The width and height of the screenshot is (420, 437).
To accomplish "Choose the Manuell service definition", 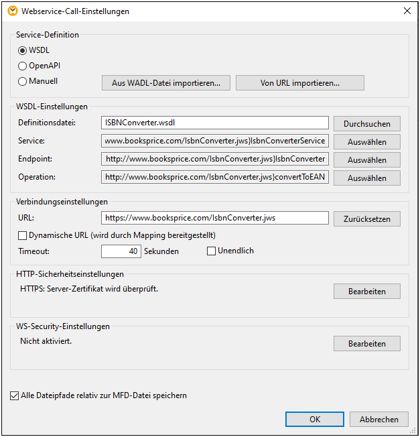I will [23, 82].
